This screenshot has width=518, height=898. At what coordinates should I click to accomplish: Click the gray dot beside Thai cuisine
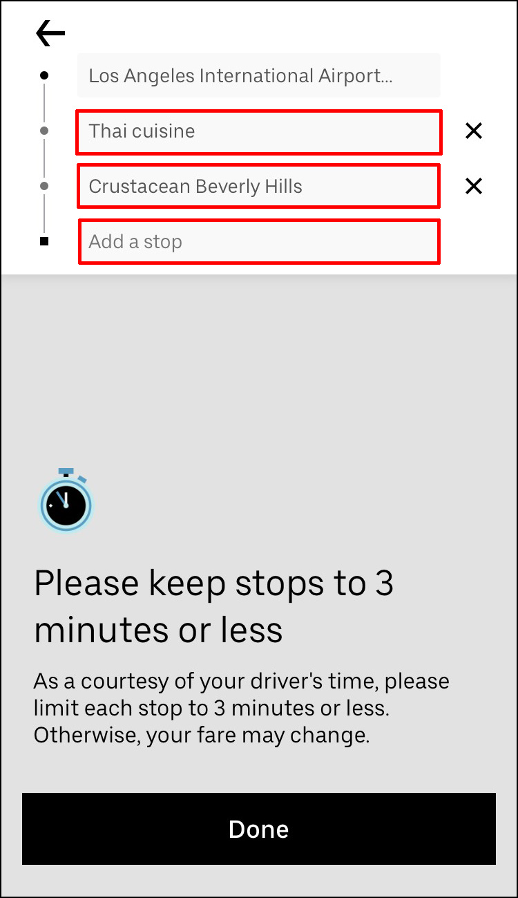pos(44,131)
